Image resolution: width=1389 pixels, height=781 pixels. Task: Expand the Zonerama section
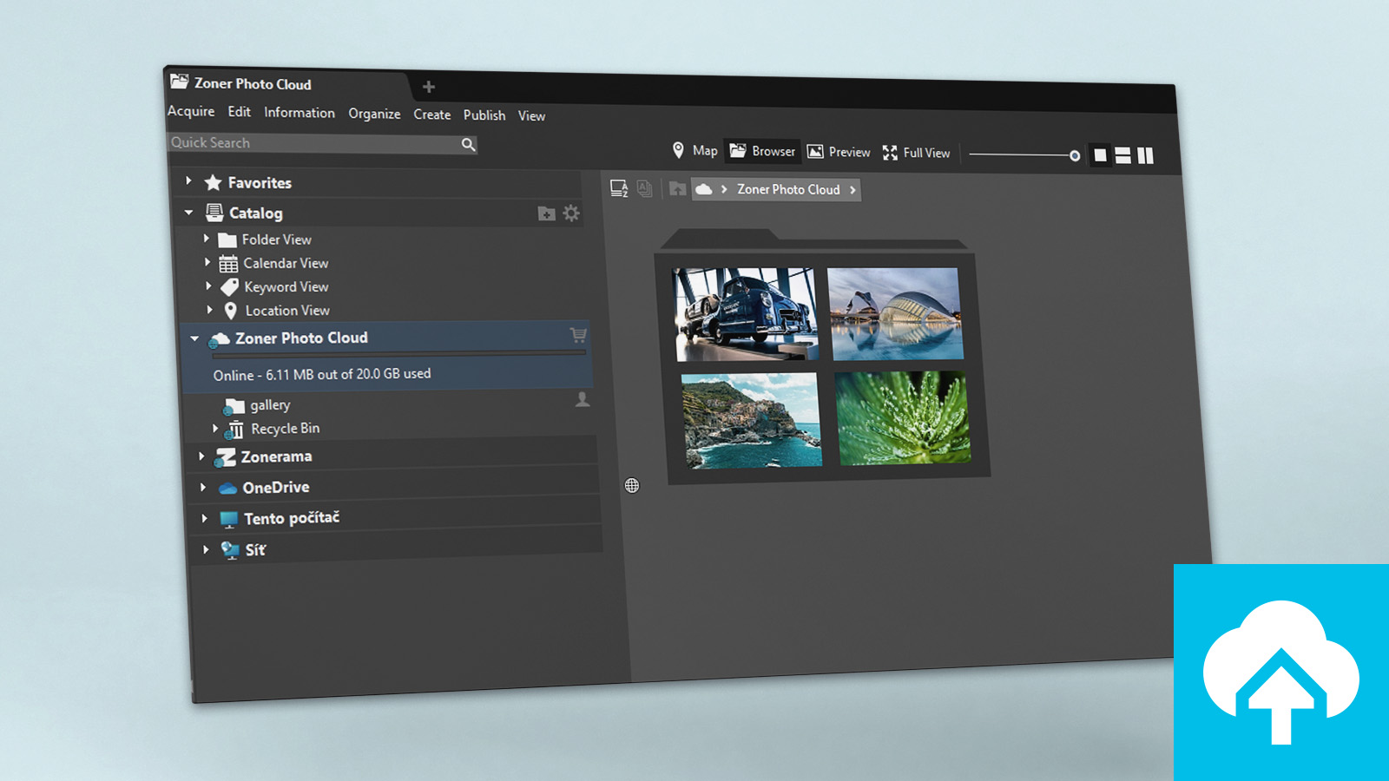pyautogui.click(x=201, y=456)
